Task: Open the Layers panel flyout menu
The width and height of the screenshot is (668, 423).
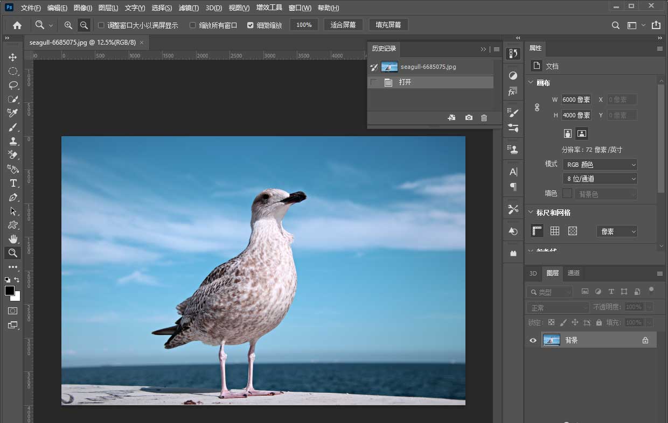Action: point(659,273)
